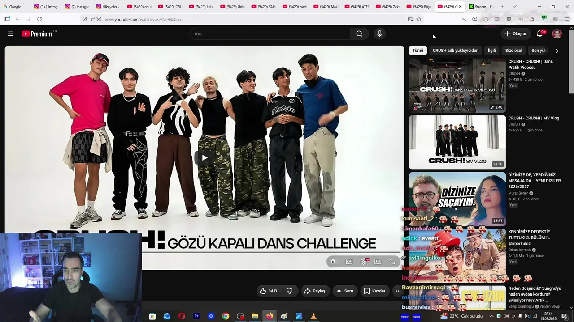Dislike the video with thumbs down
Screen dimensions: 574x322
[289, 291]
